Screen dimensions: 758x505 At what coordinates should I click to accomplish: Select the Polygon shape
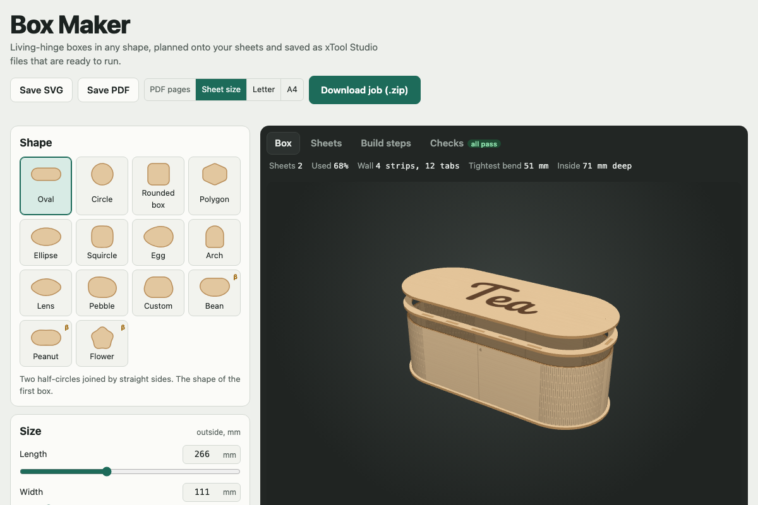[214, 186]
